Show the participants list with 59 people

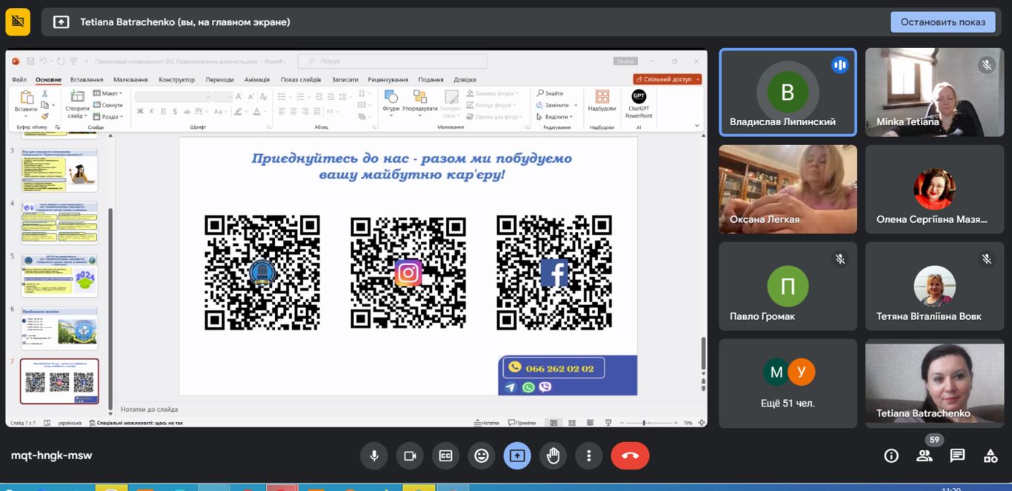tap(925, 455)
